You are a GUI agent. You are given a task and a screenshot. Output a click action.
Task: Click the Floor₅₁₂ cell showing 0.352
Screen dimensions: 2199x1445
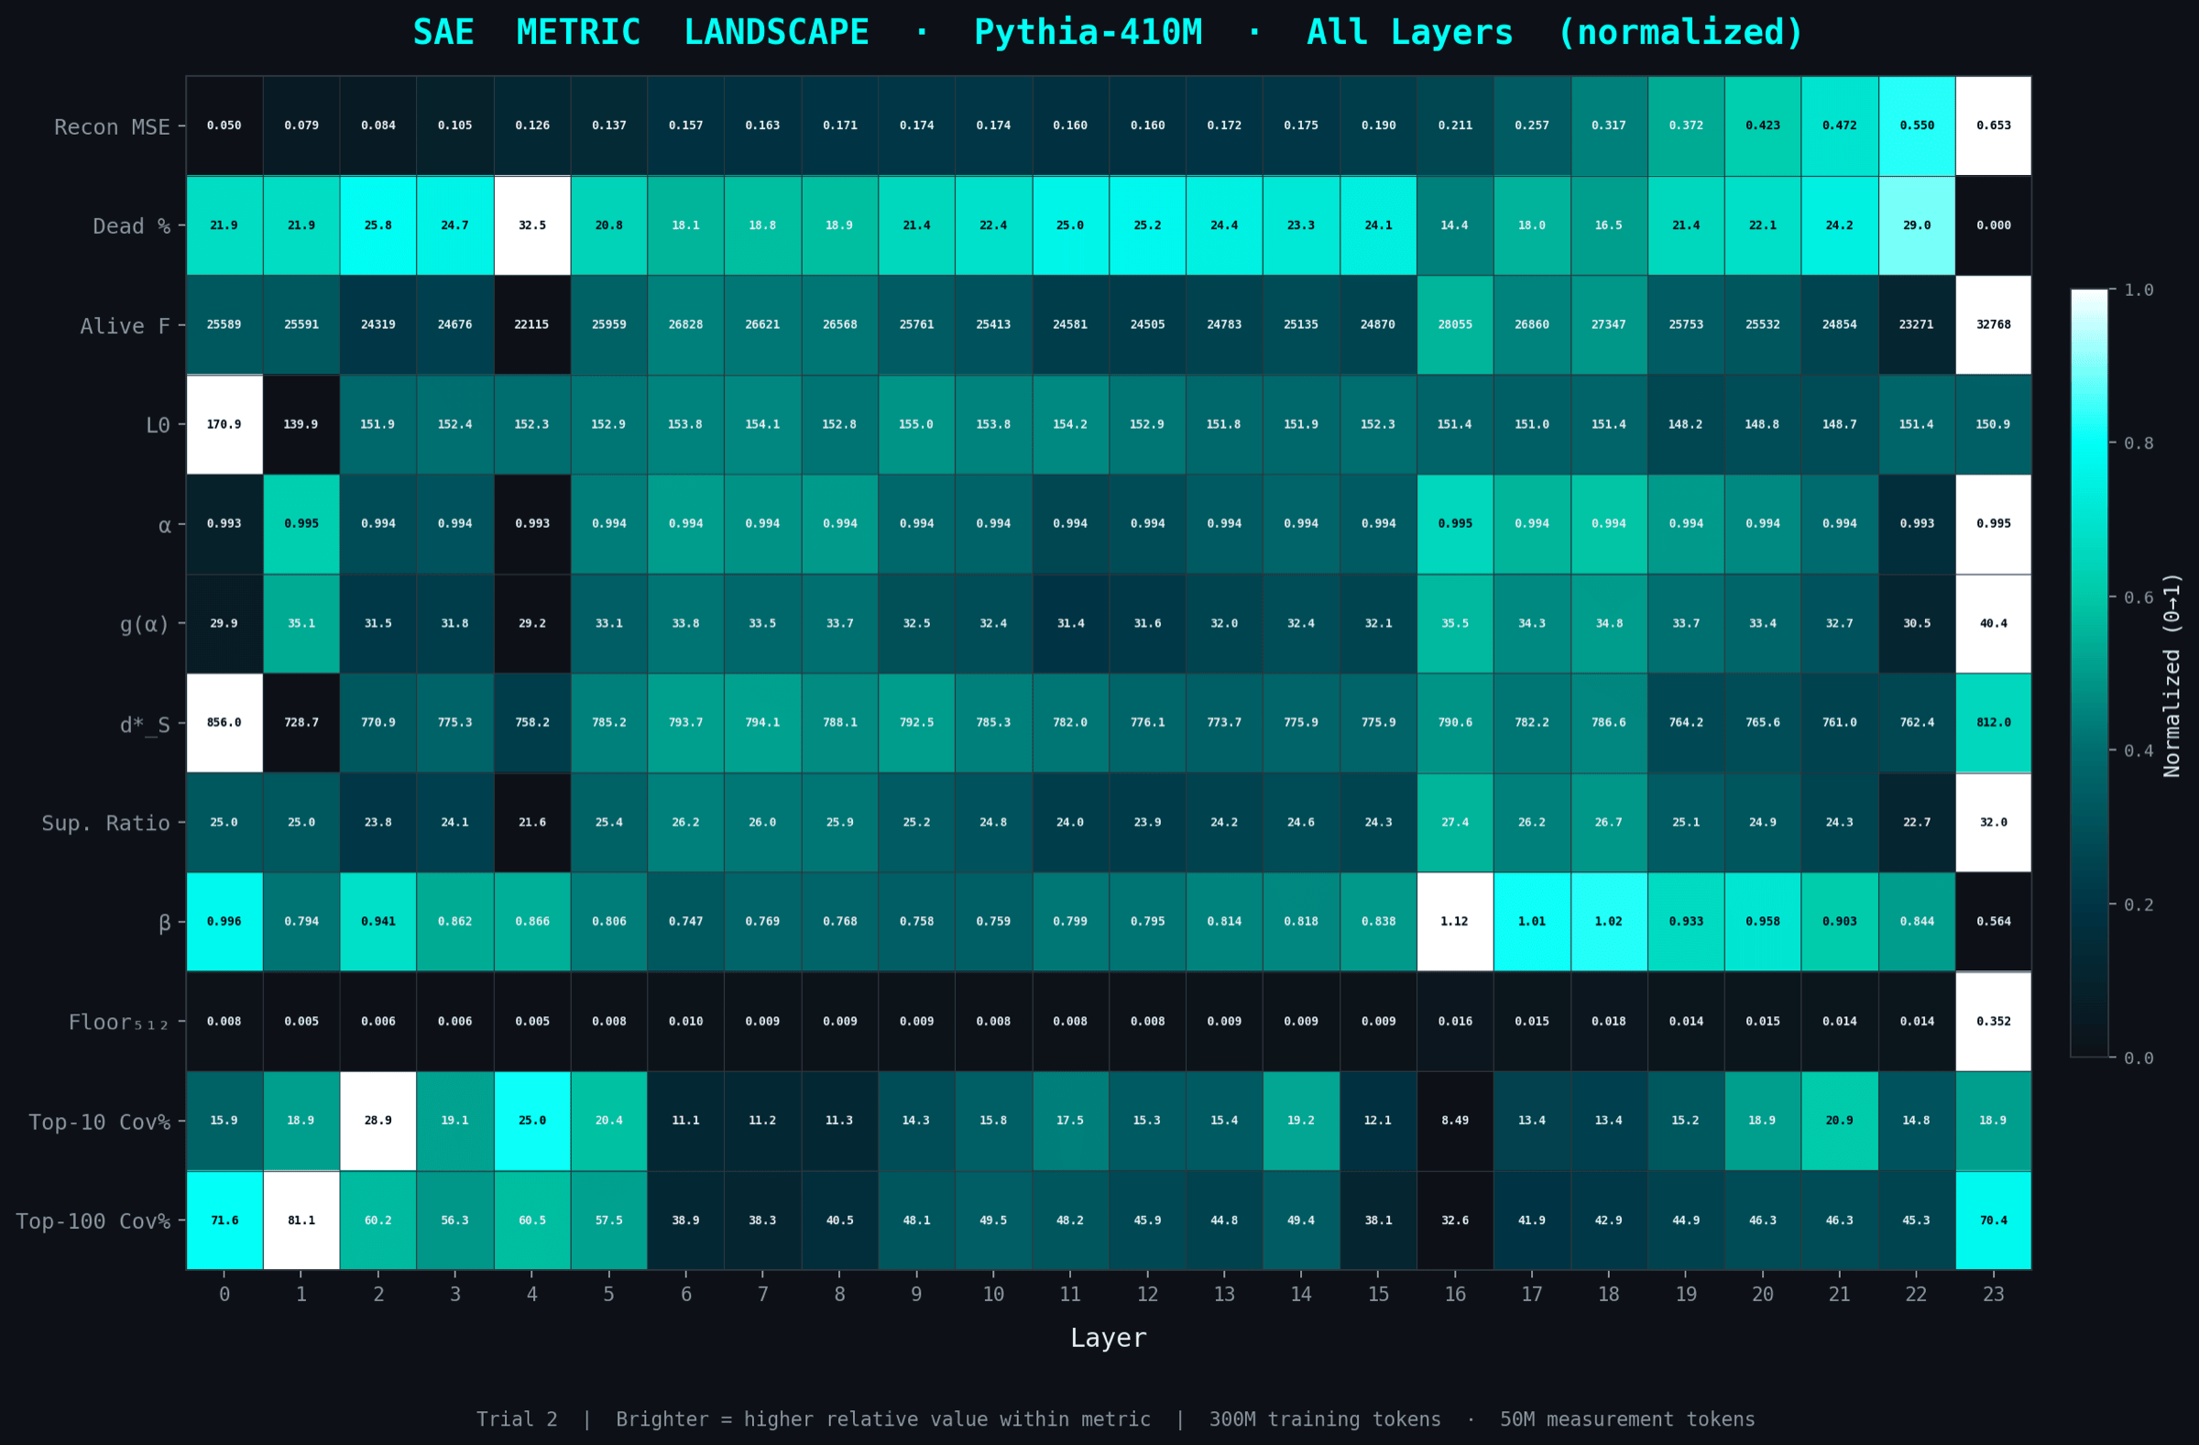[x=1993, y=1022]
